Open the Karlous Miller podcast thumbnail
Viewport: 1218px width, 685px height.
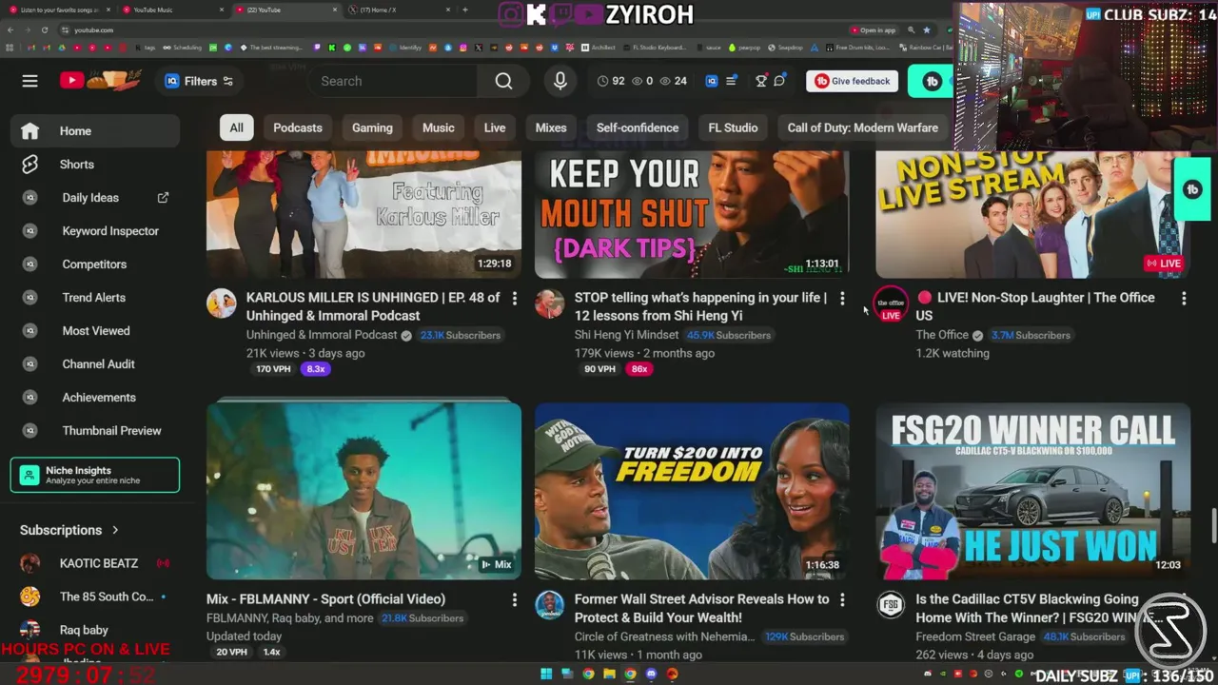click(x=363, y=215)
